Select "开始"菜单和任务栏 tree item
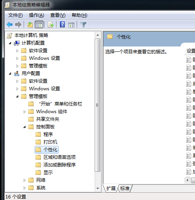Screen dimensions: 195x200 (60, 104)
